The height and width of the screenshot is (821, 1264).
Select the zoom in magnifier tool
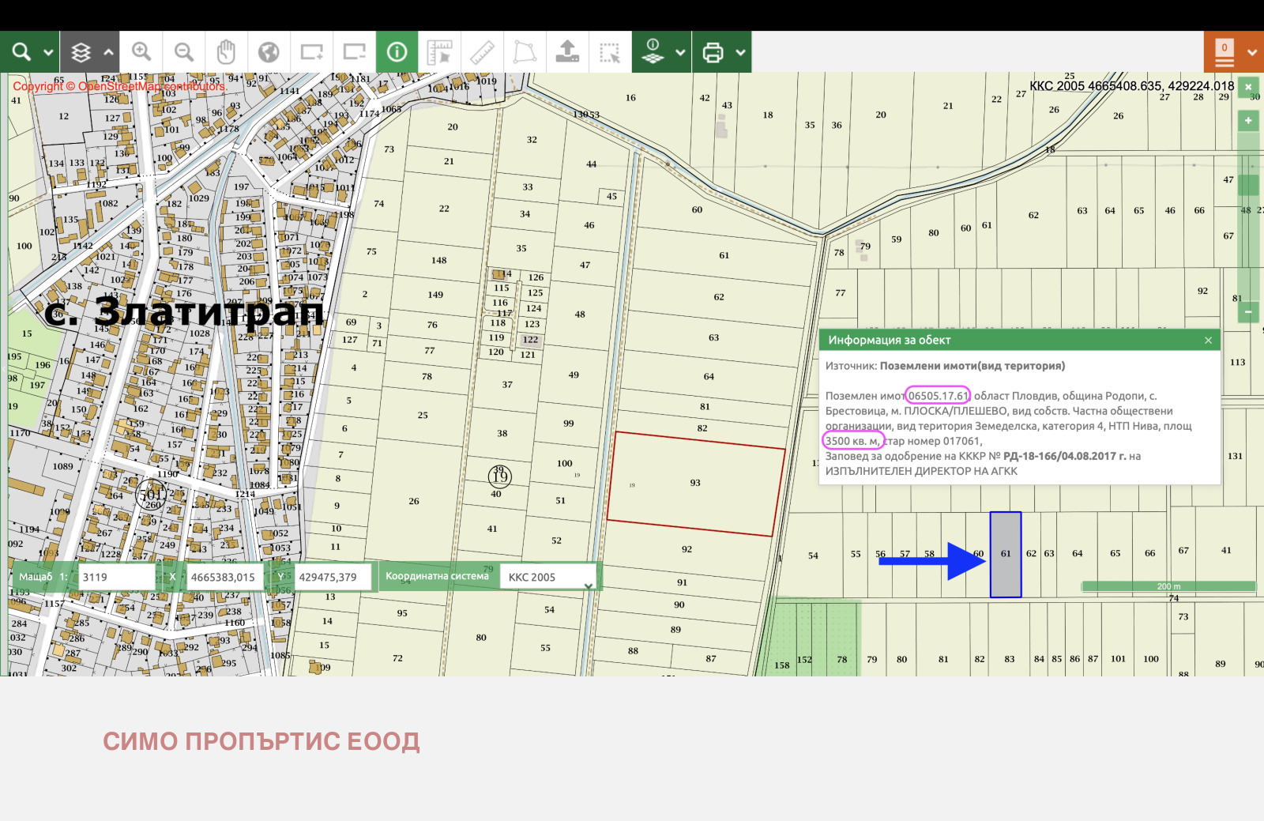[x=141, y=52]
